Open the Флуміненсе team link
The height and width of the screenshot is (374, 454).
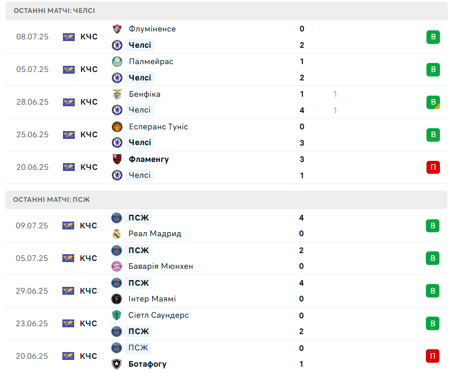coord(152,29)
